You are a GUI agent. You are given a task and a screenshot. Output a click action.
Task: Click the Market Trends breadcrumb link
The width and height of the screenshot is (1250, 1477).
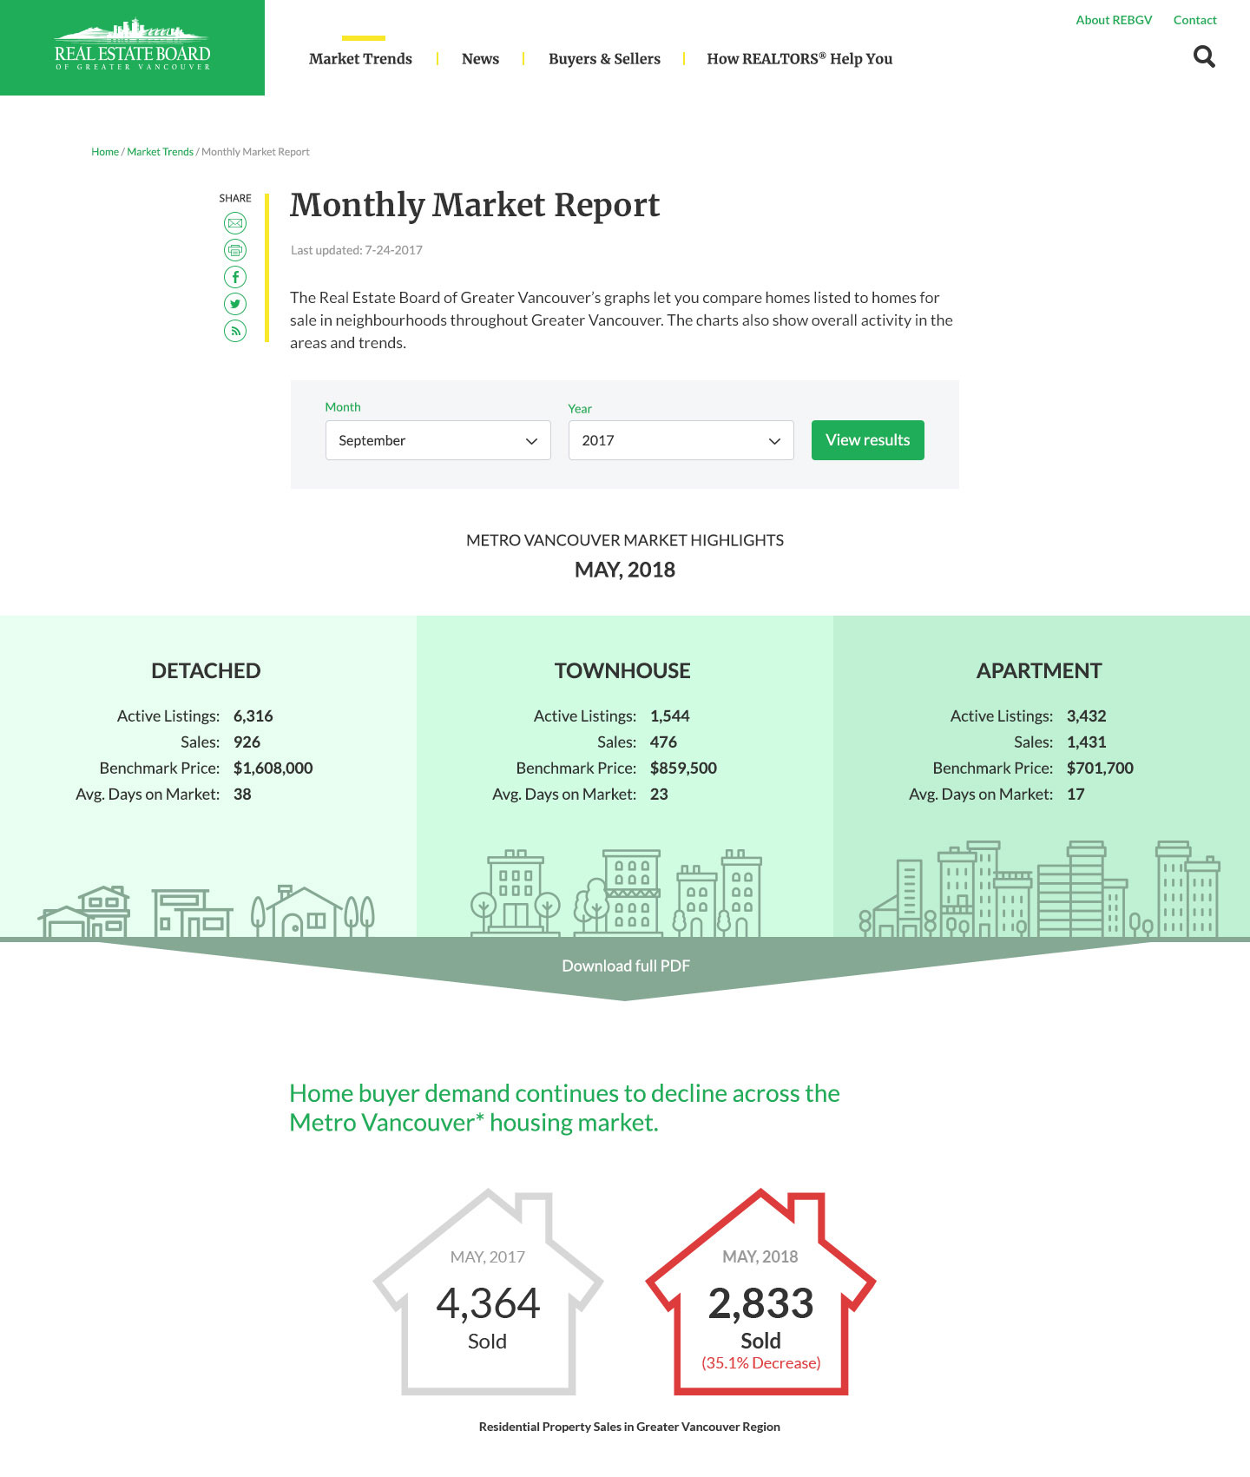coord(160,152)
